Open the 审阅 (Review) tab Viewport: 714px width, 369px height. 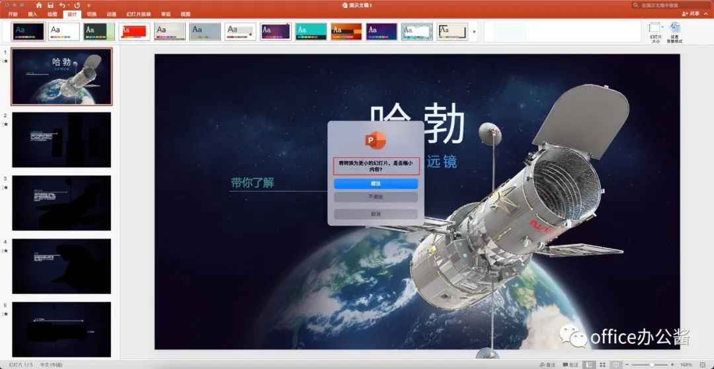click(x=165, y=14)
